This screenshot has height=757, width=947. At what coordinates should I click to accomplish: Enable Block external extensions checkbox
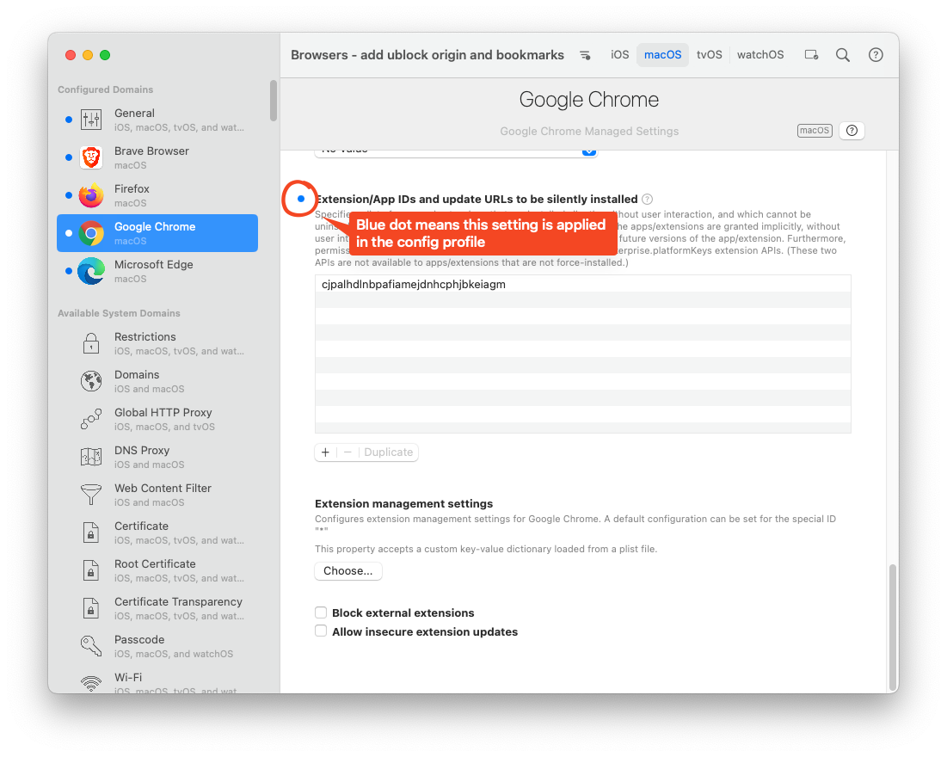(x=321, y=613)
